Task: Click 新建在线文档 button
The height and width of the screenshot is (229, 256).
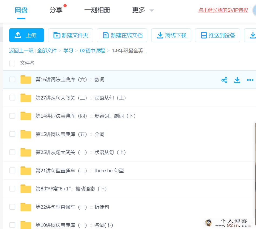Action: point(122,35)
